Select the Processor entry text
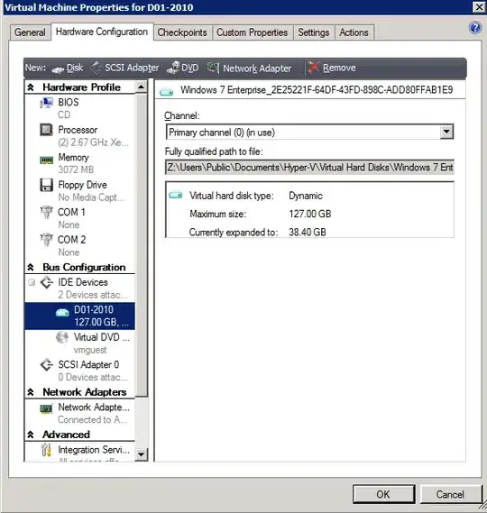 pyautogui.click(x=78, y=130)
